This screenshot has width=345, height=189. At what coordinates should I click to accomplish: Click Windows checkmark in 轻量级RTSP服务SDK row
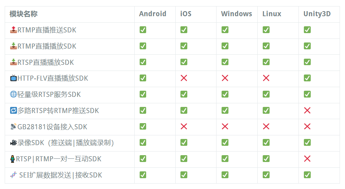225,94
